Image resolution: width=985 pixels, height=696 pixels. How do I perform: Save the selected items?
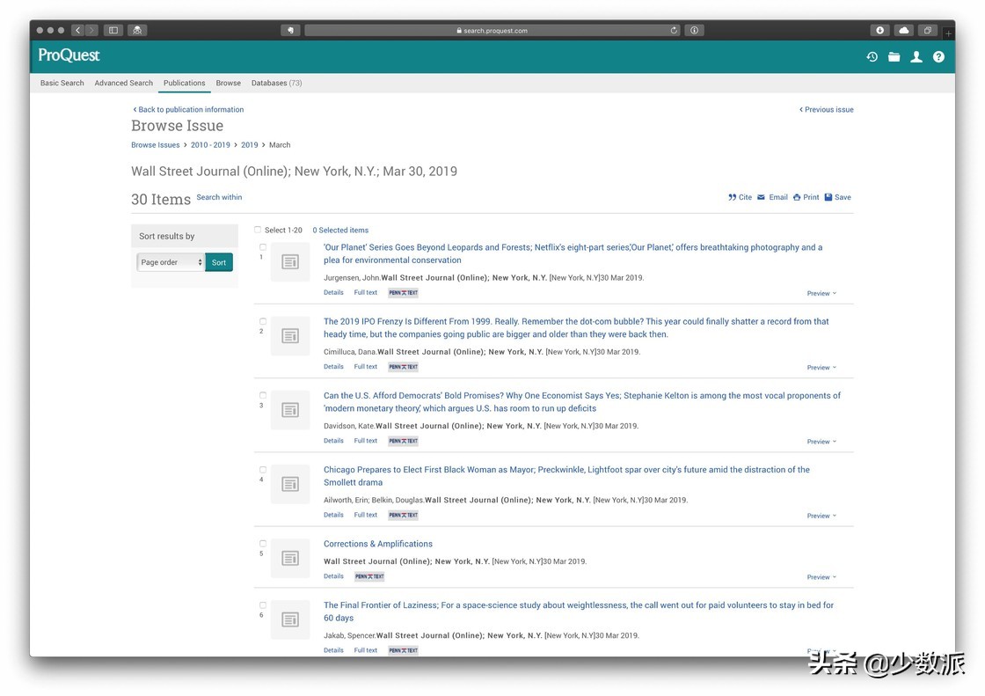(838, 197)
